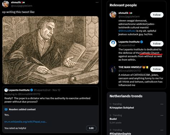This screenshot has height=135, width=170.
Task: Click Lepanto Institute avatar in Relevant people
Action: click(113, 43)
